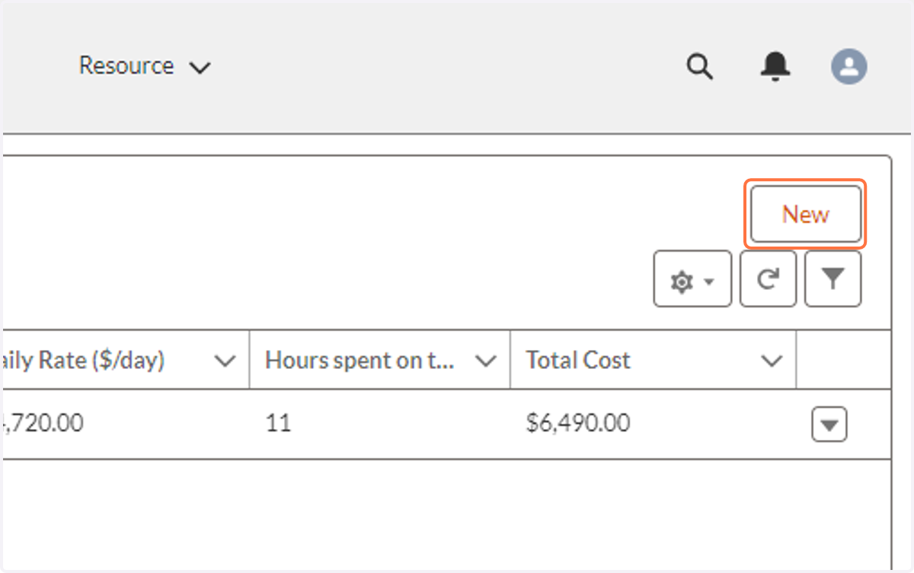914x573 pixels.
Task: Open Total Cost column menu chevron
Action: point(772,361)
